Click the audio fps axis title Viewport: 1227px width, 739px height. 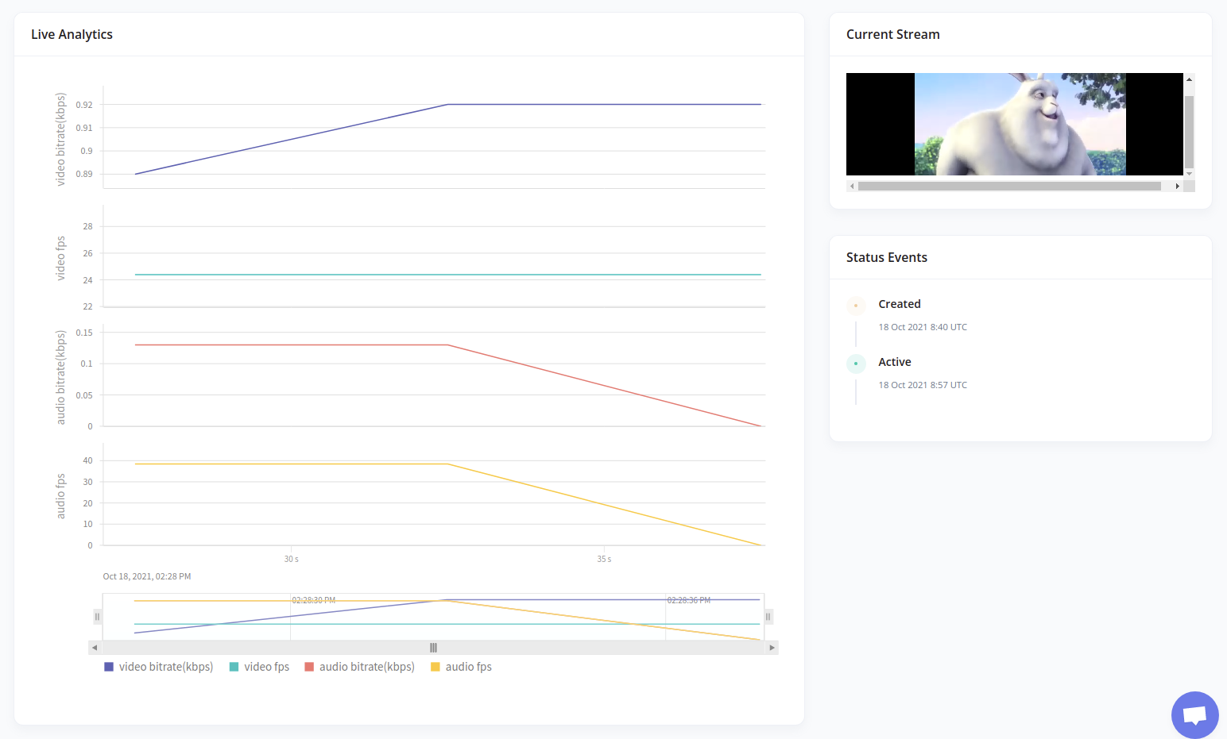[60, 496]
